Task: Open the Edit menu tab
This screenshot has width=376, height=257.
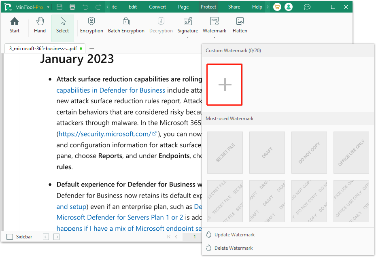Action: click(x=133, y=7)
